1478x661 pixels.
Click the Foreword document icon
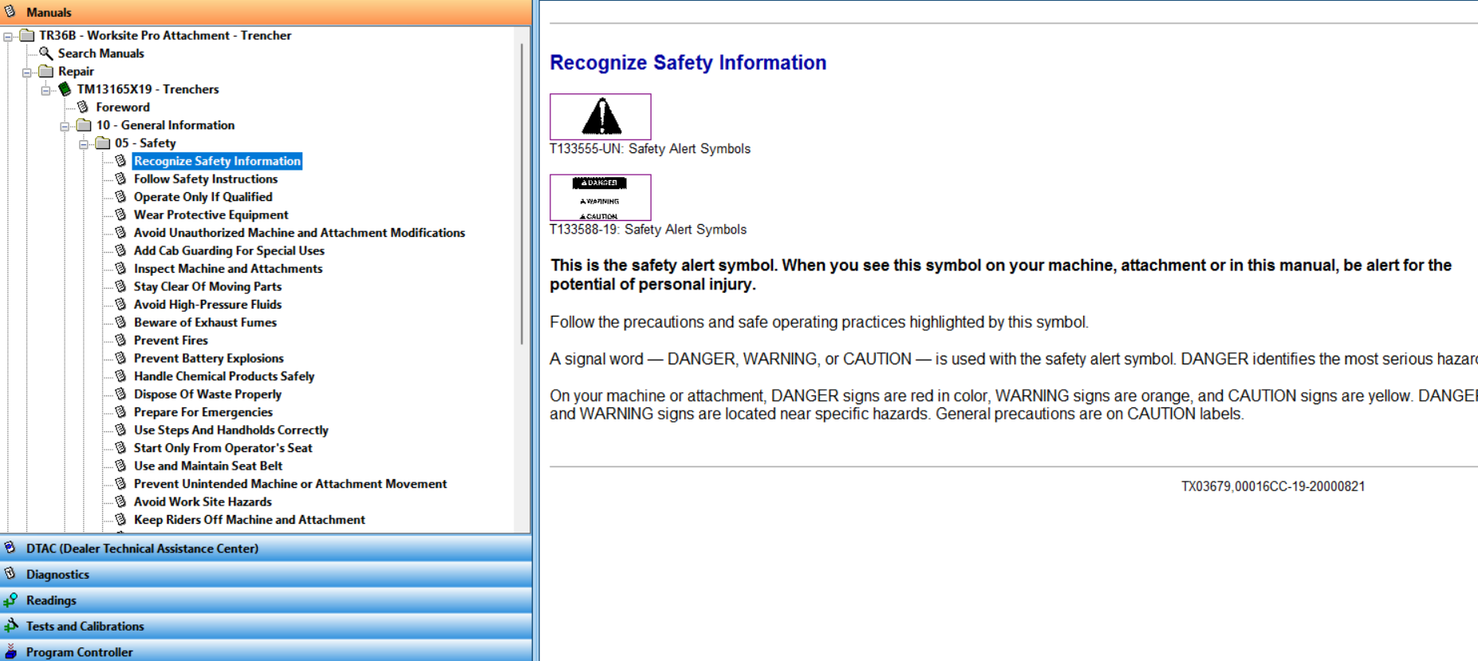[83, 107]
